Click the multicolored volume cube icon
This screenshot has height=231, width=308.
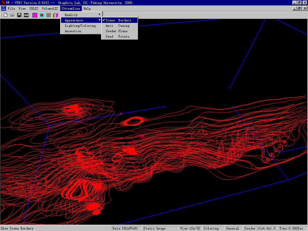56,15
